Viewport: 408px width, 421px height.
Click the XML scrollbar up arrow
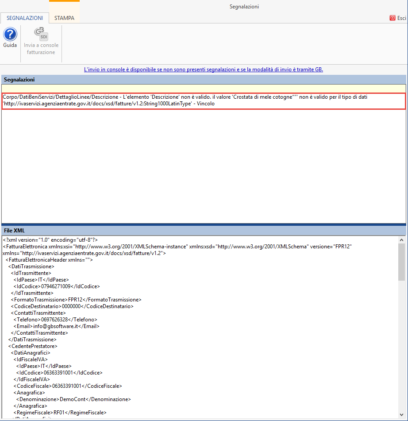402,239
